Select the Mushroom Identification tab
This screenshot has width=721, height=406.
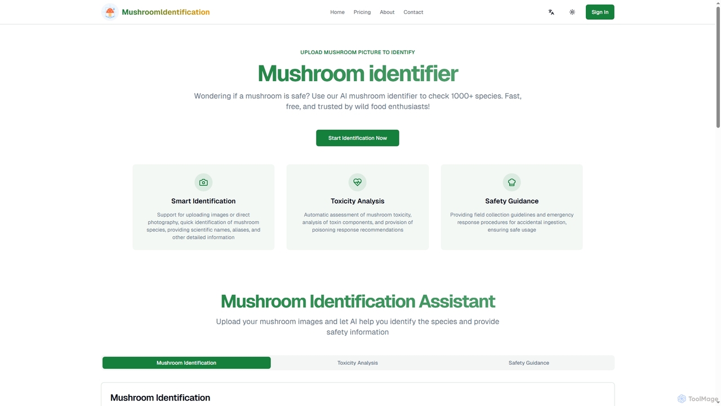coord(186,363)
